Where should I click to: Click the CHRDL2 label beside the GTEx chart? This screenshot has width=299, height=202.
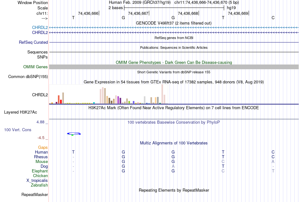[x=40, y=95]
